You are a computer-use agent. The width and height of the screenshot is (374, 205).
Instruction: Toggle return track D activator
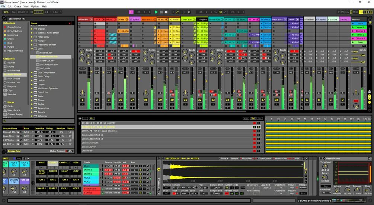click(342, 100)
